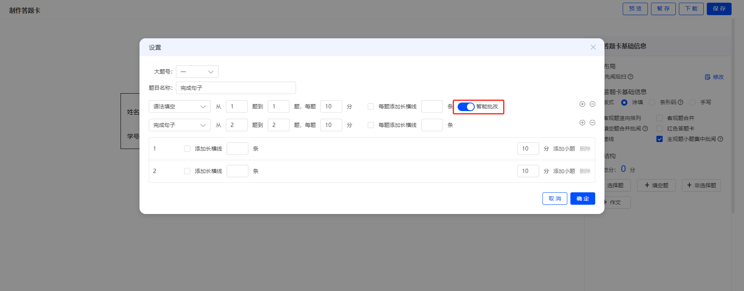Screen dimensions: 744x291
Task: Click the per-question score field on 语法填空 row
Action: [x=331, y=106]
